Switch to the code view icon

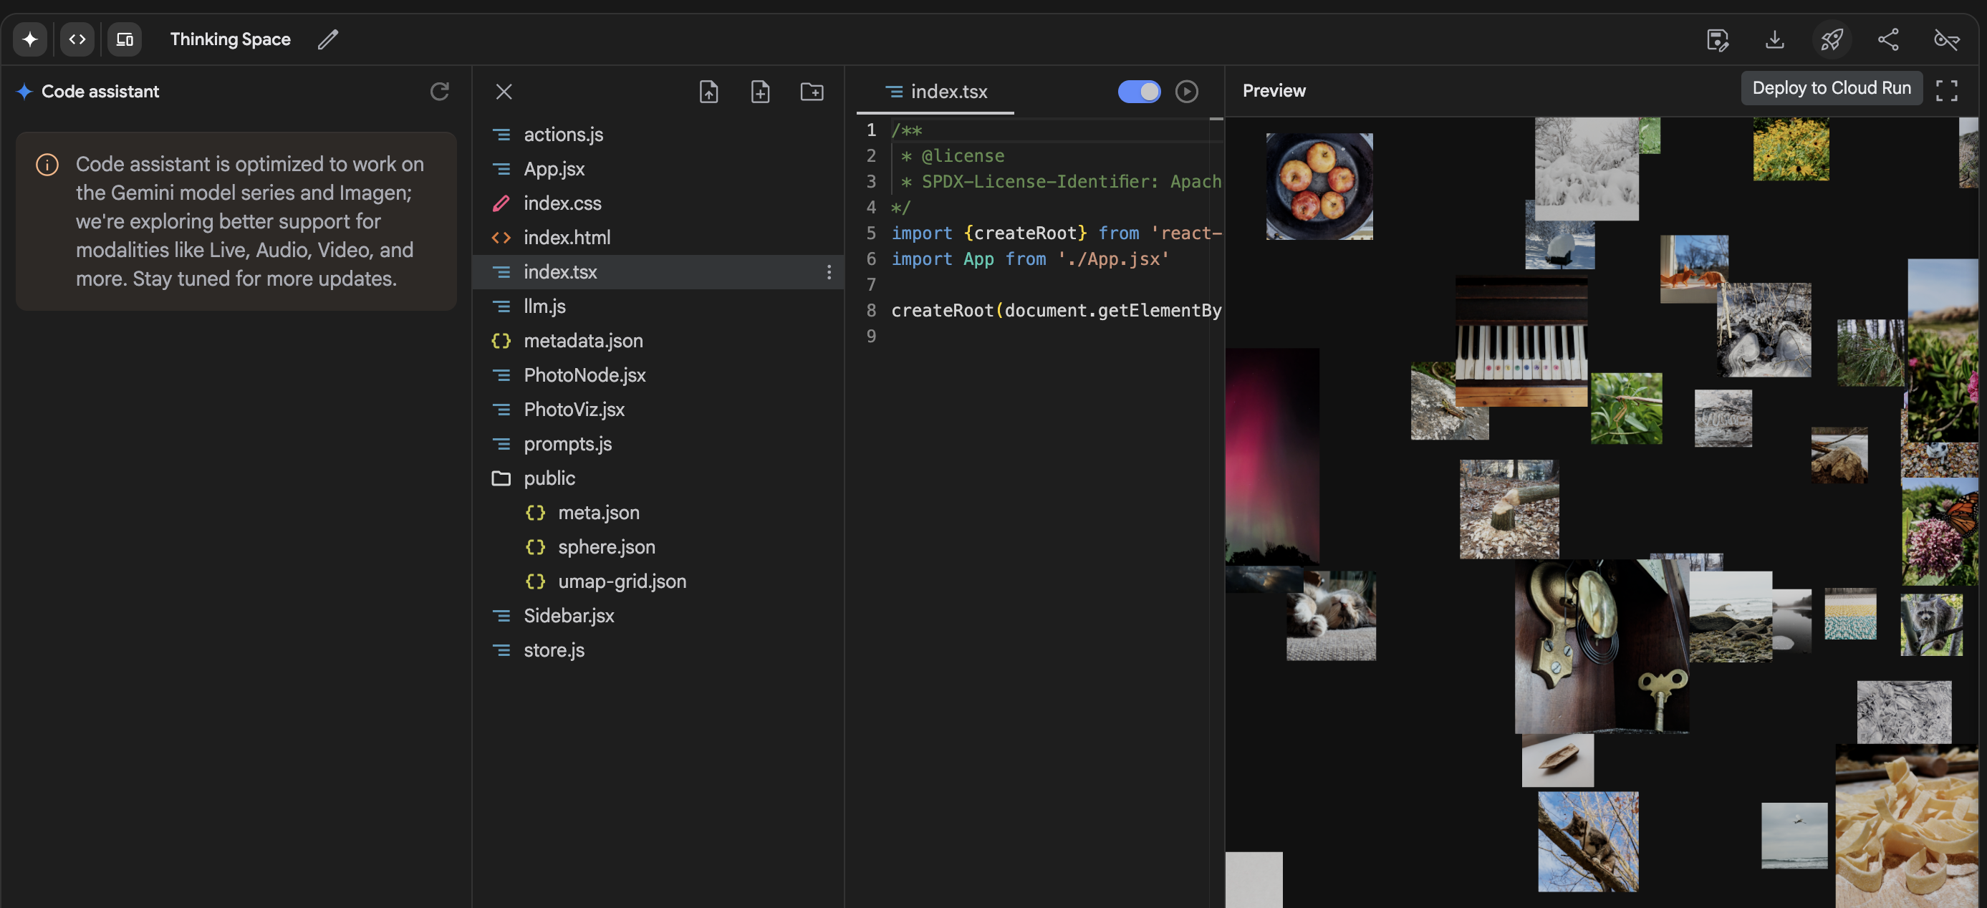(77, 39)
